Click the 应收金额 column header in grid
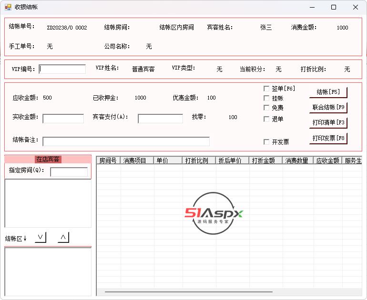 click(x=328, y=160)
